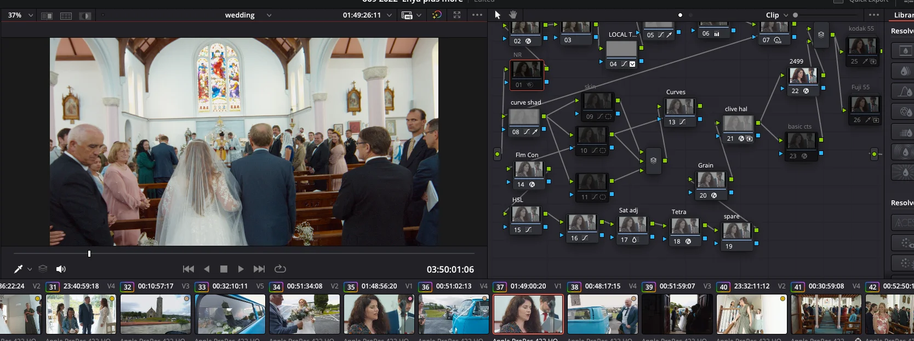Click the record timecode 03:50:01:06
The image size is (914, 341).
click(x=450, y=269)
